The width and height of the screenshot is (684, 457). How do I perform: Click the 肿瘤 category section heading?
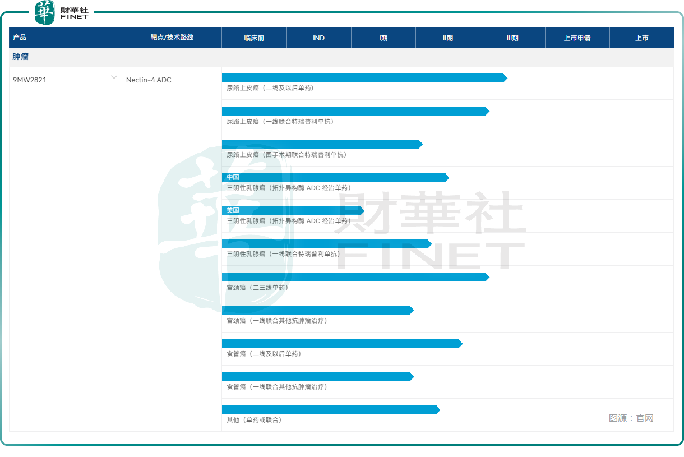pos(21,57)
